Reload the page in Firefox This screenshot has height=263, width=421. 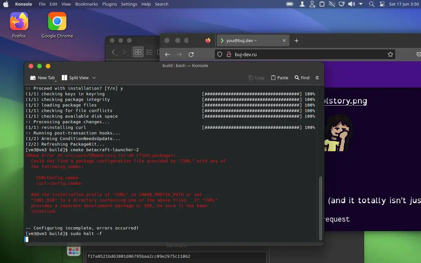click(x=191, y=55)
